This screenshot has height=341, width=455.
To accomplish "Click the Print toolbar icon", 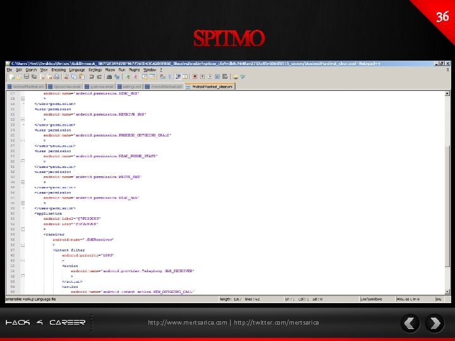I will click(57, 77).
